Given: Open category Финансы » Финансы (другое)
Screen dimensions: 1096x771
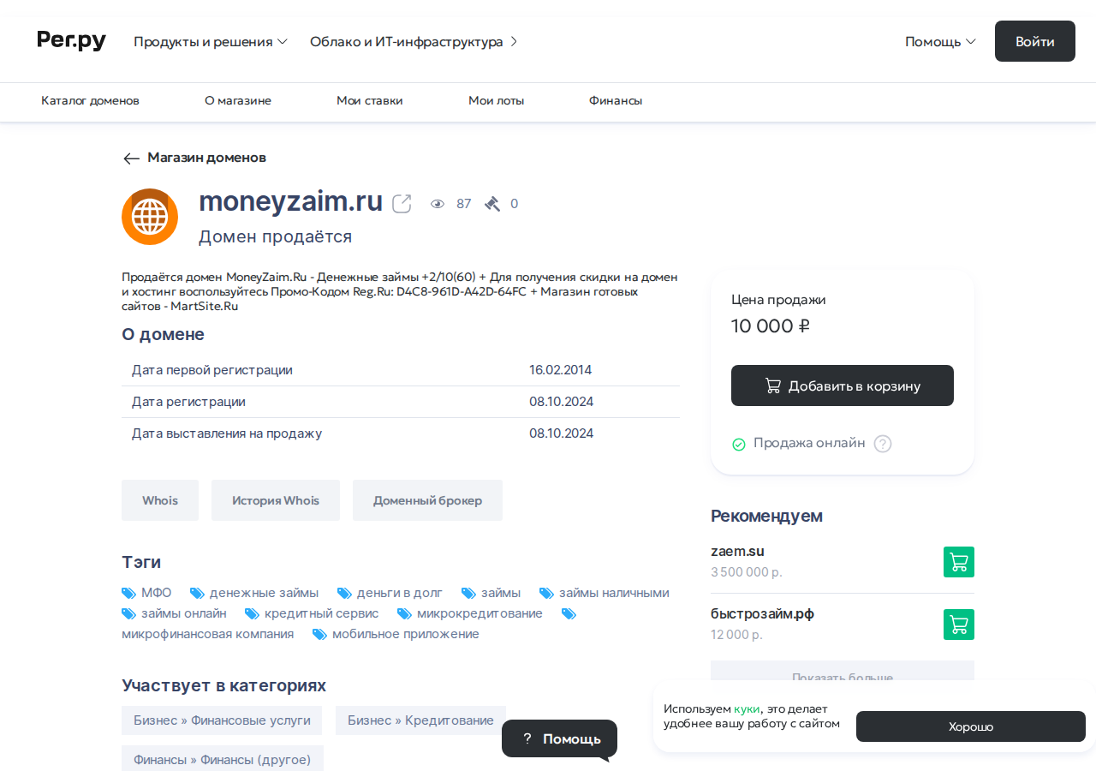Looking at the screenshot, I should (223, 759).
